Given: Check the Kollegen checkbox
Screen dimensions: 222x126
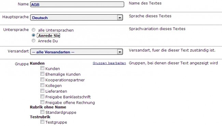Looking at the screenshot, I should [x=42, y=85].
